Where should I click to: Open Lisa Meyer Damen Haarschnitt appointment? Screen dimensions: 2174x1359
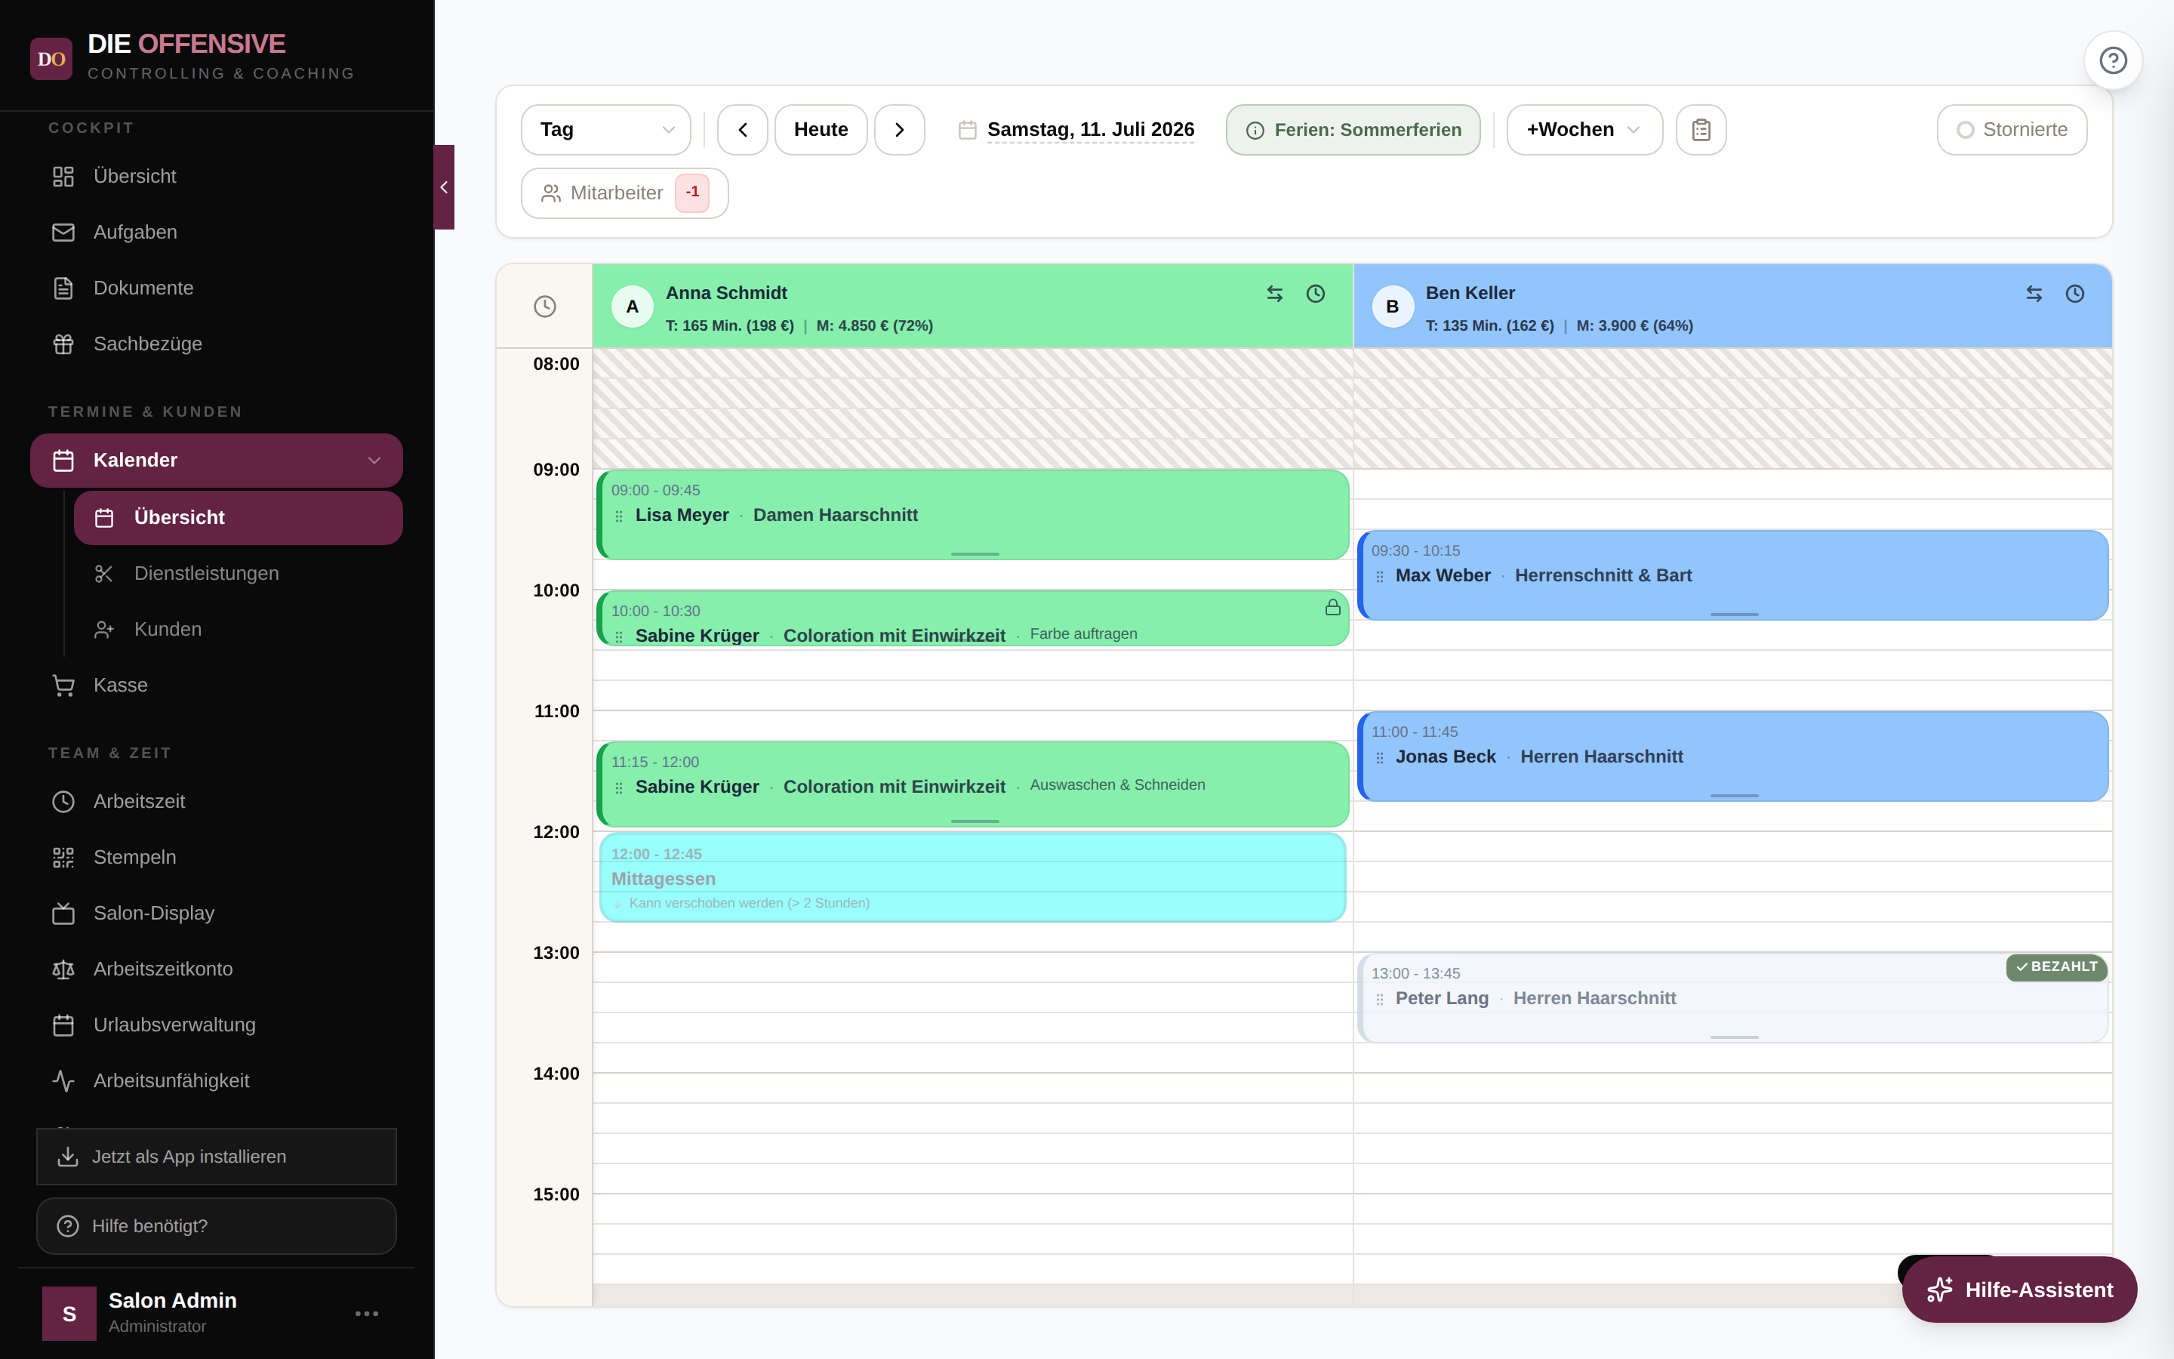pyautogui.click(x=973, y=514)
